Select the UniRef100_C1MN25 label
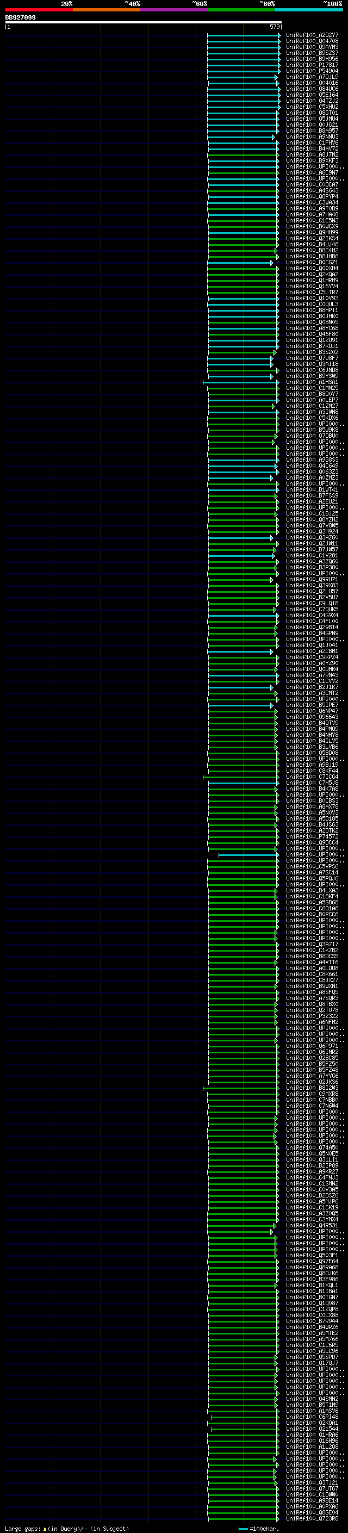348x1533 pixels. (312, 388)
